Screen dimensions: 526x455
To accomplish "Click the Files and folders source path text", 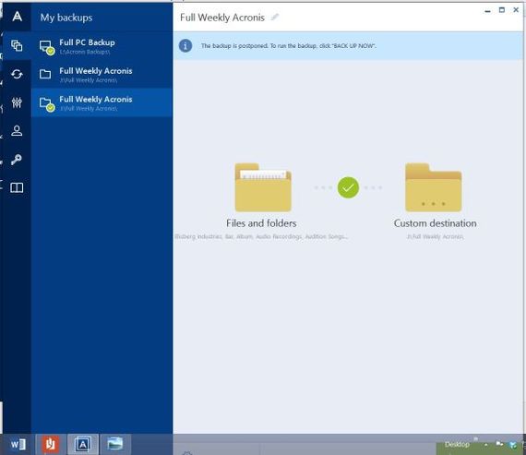I will pos(262,236).
